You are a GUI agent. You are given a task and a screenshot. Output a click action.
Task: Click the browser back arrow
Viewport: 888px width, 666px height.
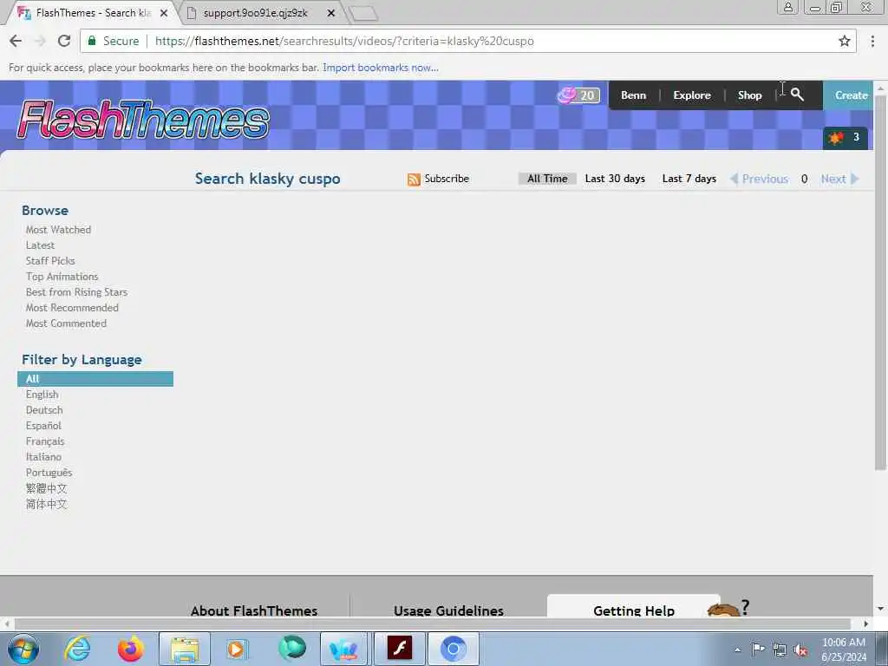[16, 41]
